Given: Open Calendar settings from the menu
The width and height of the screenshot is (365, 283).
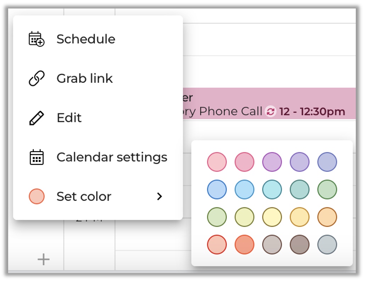Looking at the screenshot, I should click(x=112, y=157).
